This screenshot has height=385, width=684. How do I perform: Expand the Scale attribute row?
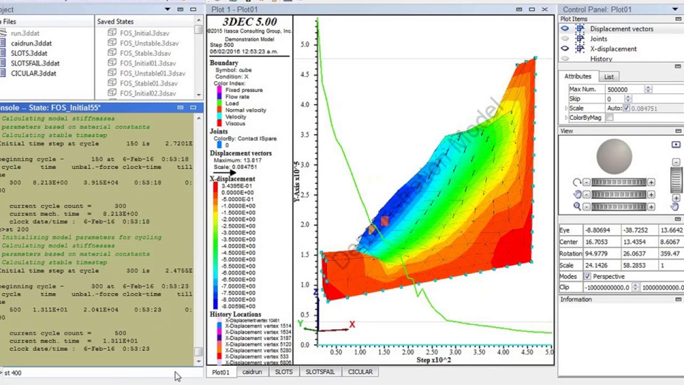point(566,109)
